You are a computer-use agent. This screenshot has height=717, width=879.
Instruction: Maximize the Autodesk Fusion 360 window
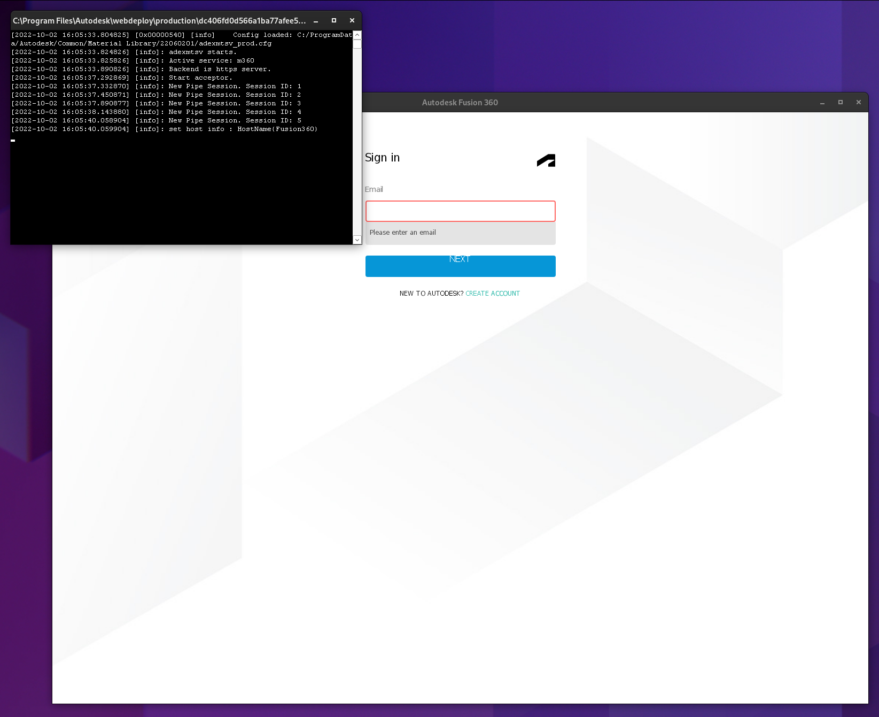pos(841,102)
